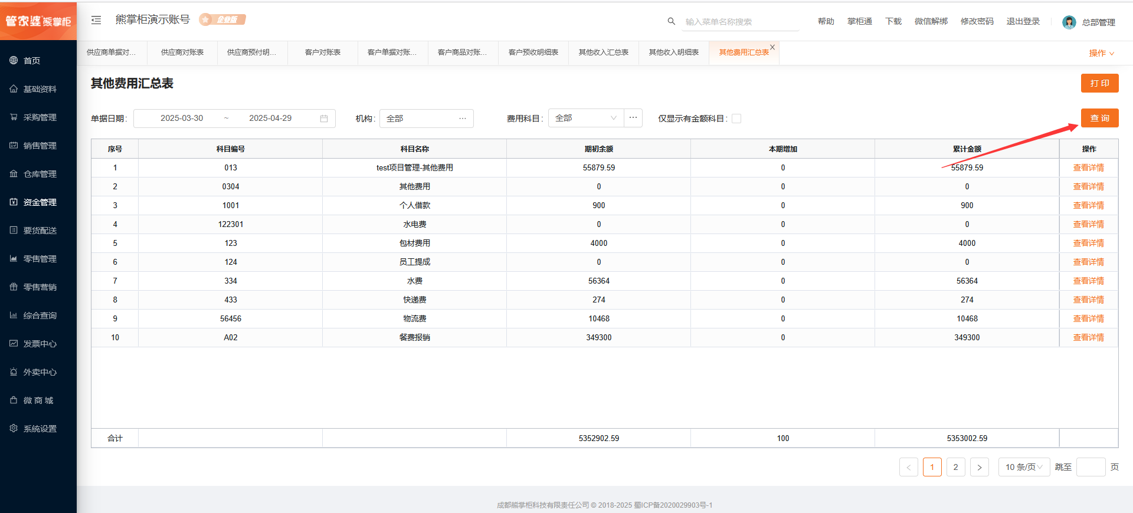1133x513 pixels.
Task: Click the 零售营销 gift icon
Action: pos(14,287)
